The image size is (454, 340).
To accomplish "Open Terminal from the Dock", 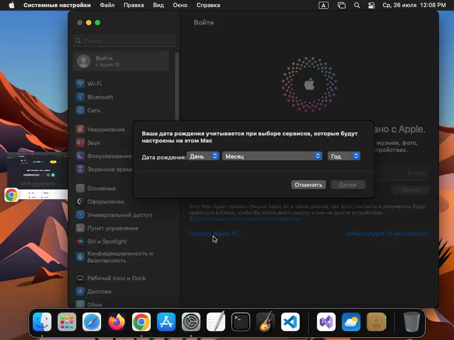I will click(x=241, y=322).
